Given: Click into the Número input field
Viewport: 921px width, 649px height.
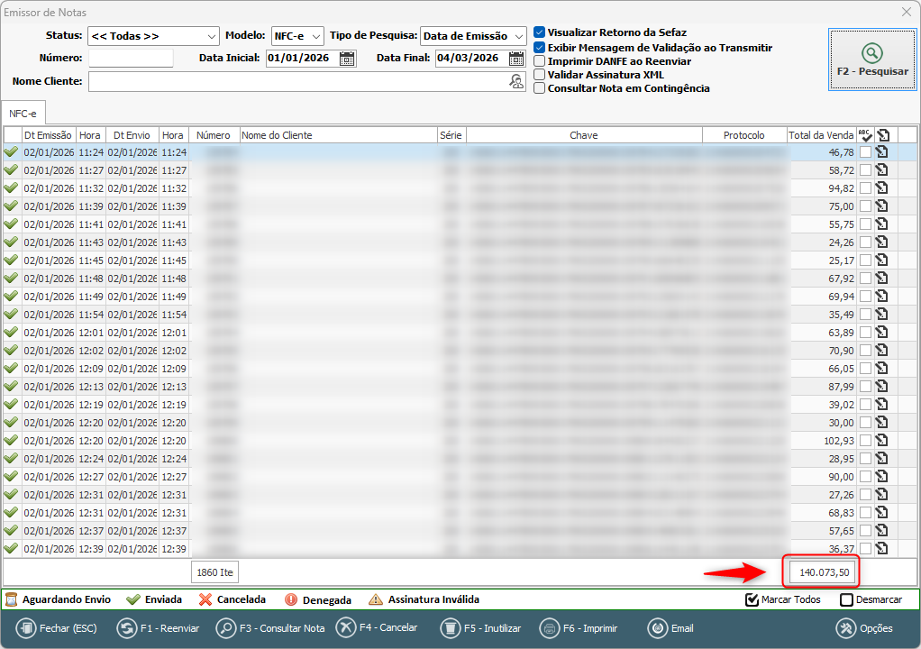Looking at the screenshot, I should [131, 59].
